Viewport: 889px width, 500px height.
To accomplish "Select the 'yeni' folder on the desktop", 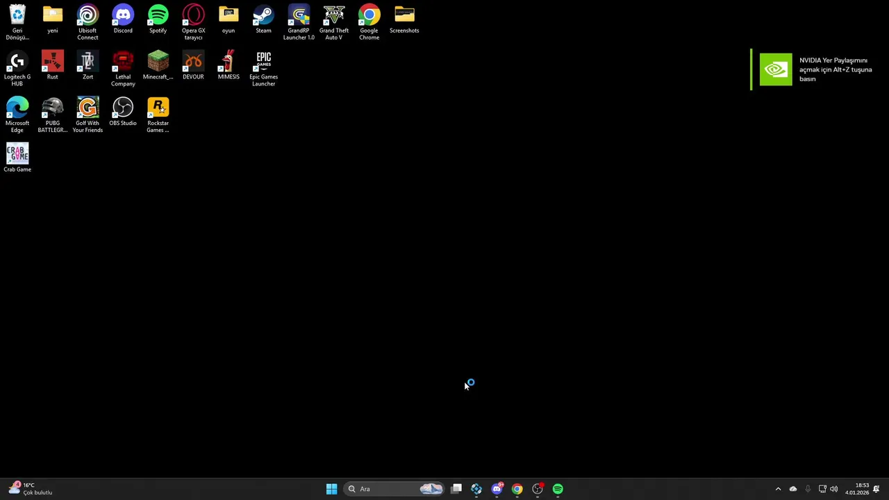I will click(53, 19).
